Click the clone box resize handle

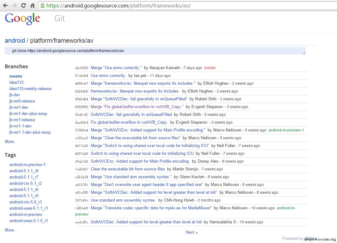tap(304, 53)
